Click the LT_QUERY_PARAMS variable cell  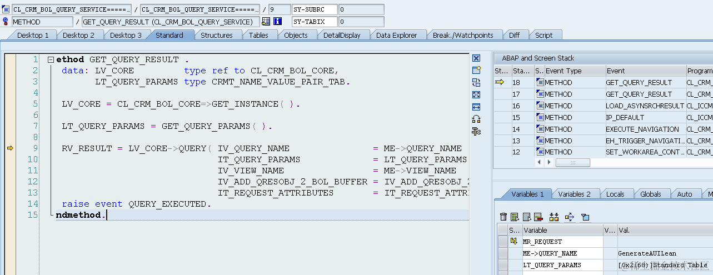click(562, 264)
